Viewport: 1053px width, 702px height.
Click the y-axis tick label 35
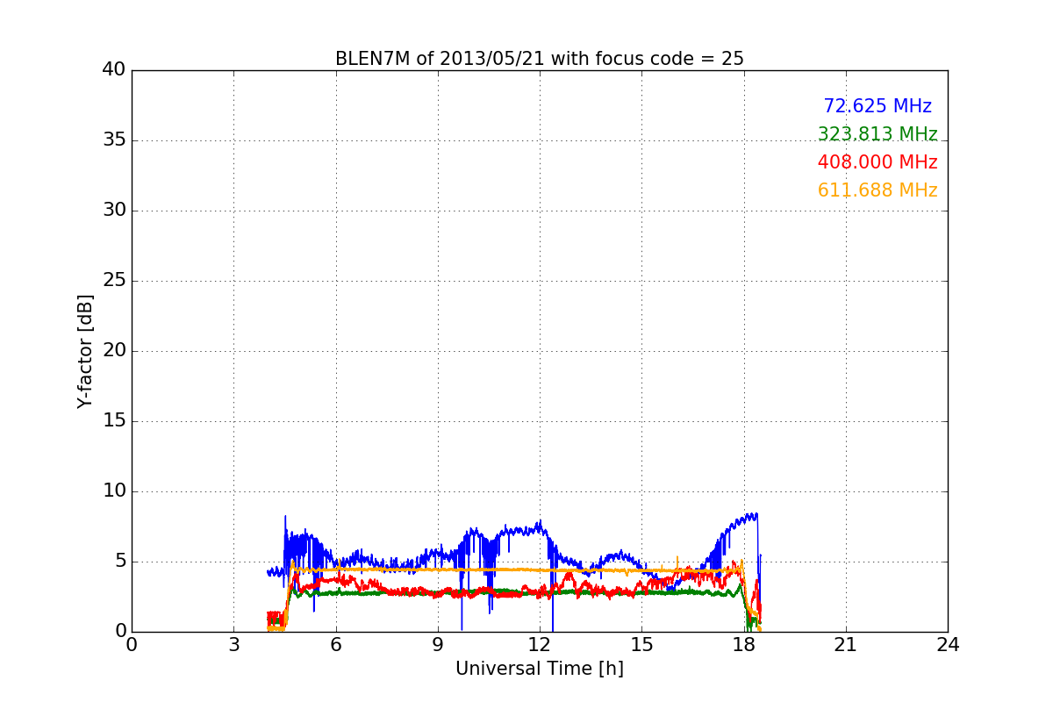tap(113, 140)
